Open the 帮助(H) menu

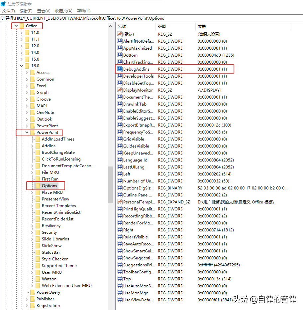point(84,11)
